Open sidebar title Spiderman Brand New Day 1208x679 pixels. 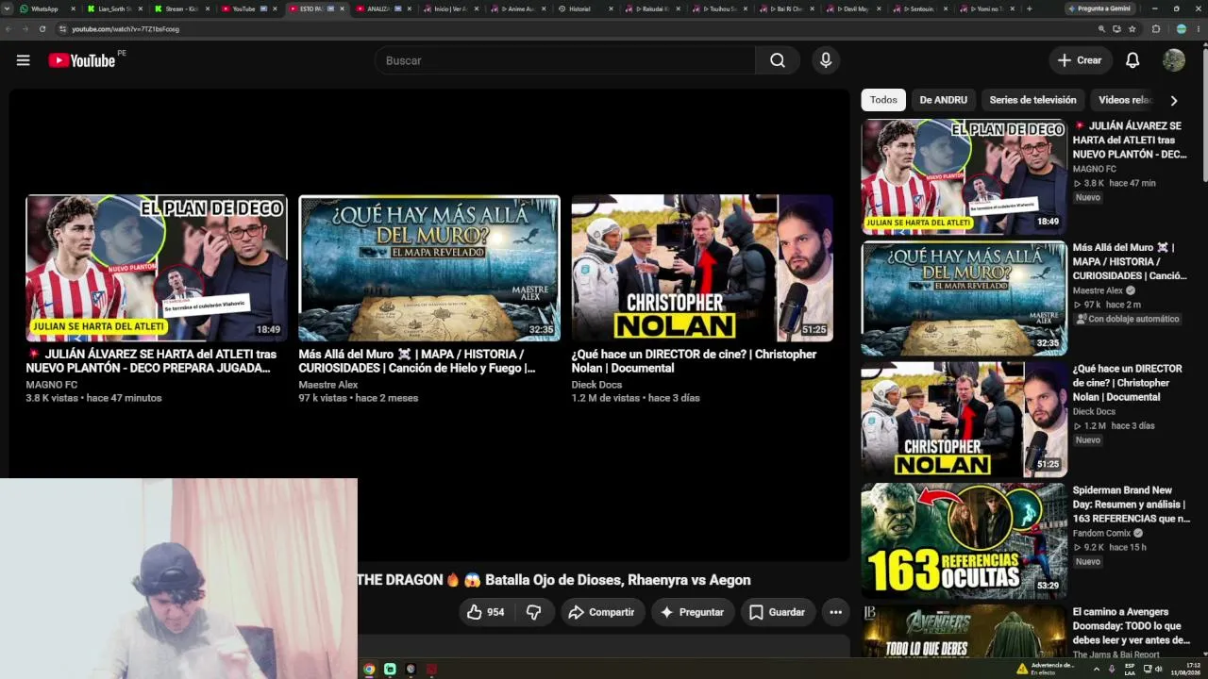[x=1132, y=505]
